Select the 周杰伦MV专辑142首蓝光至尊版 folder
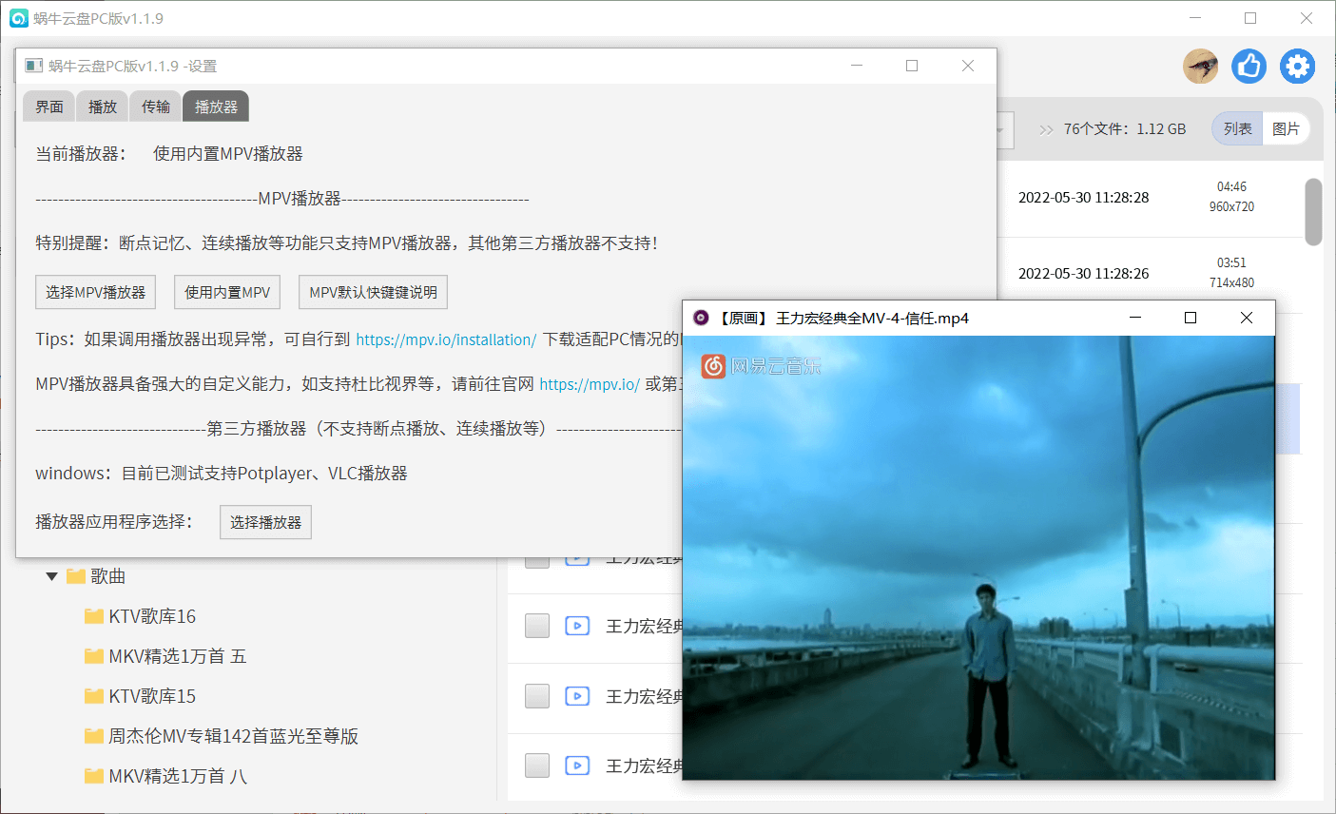This screenshot has height=814, width=1336. coord(233,736)
